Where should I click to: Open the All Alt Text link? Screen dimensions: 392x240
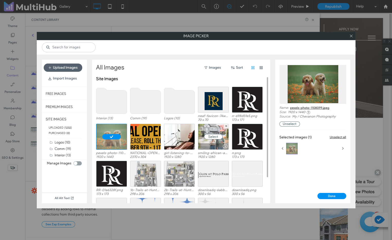coord(64,198)
